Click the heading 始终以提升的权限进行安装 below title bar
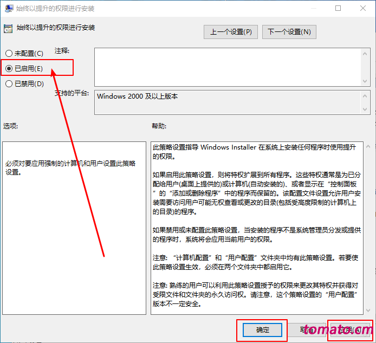Image resolution: width=376 pixels, height=343 pixels. [56, 28]
